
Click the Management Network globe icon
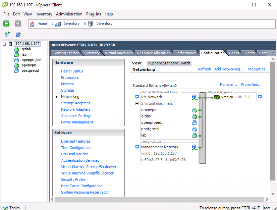[194, 147]
